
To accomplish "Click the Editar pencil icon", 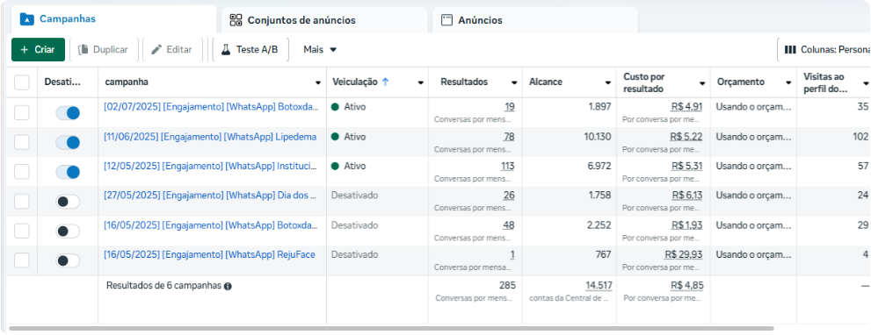I will 156,49.
